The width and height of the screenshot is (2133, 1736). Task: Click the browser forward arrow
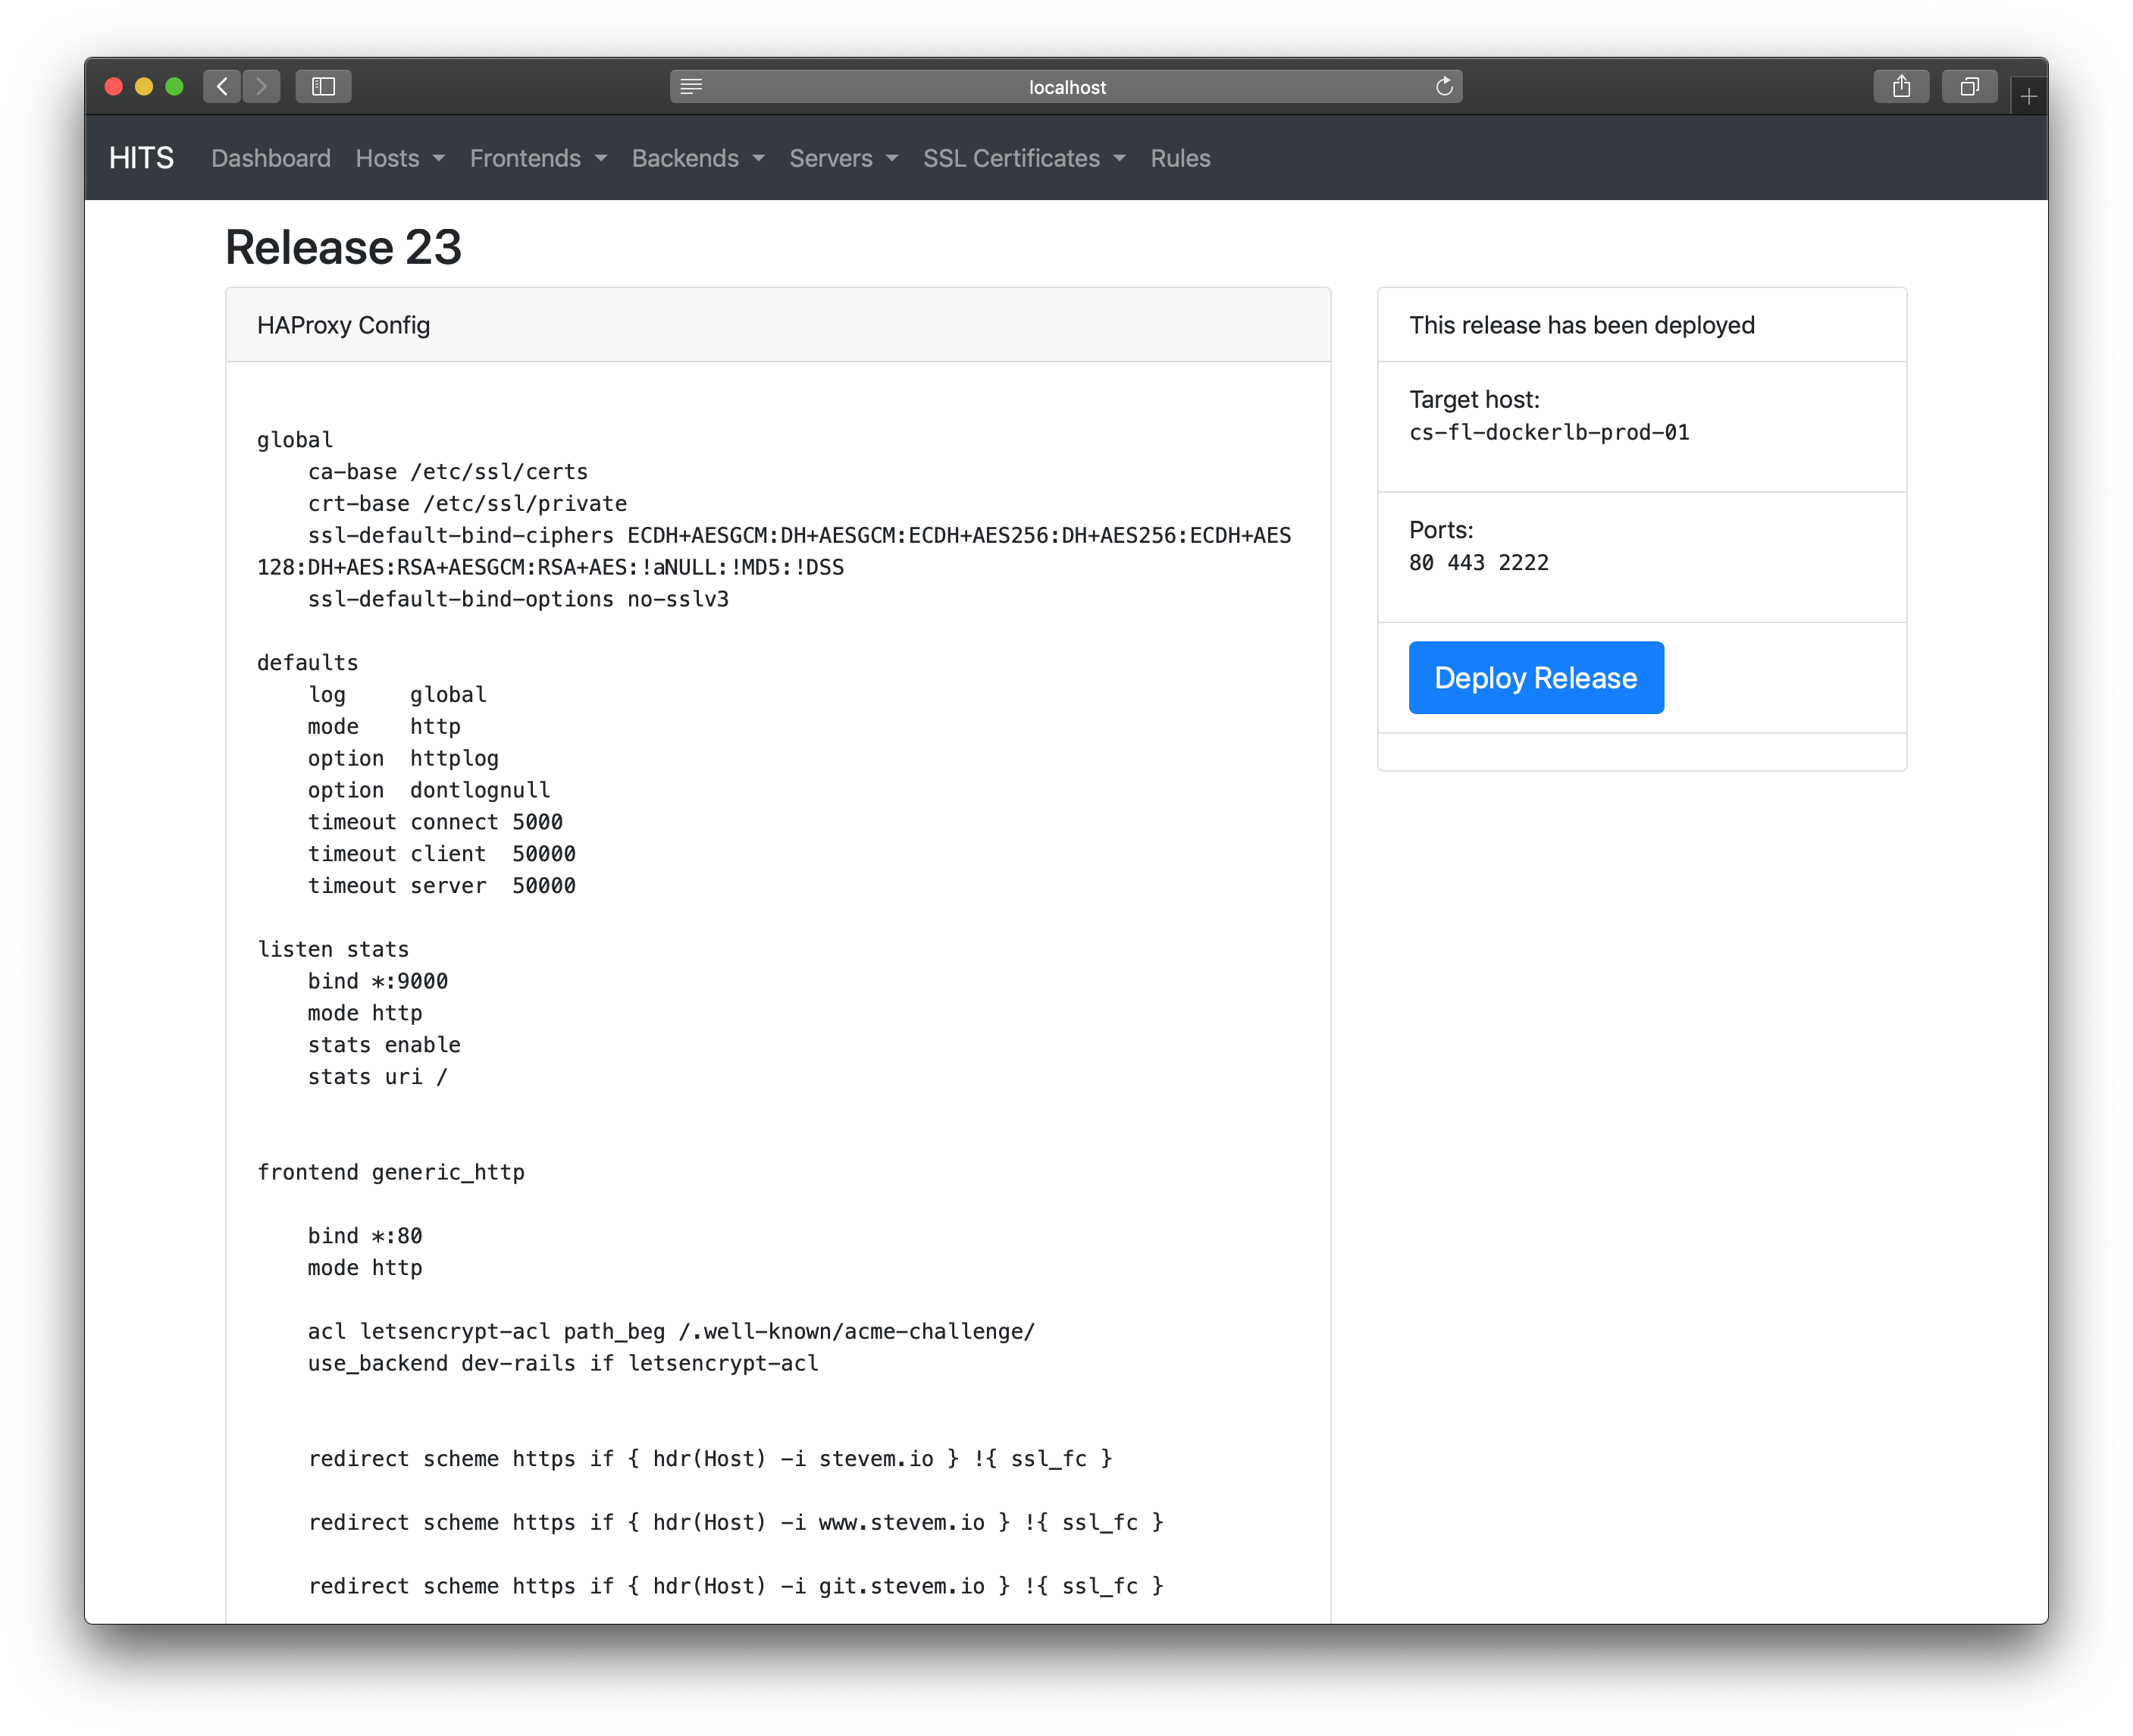[x=262, y=87]
